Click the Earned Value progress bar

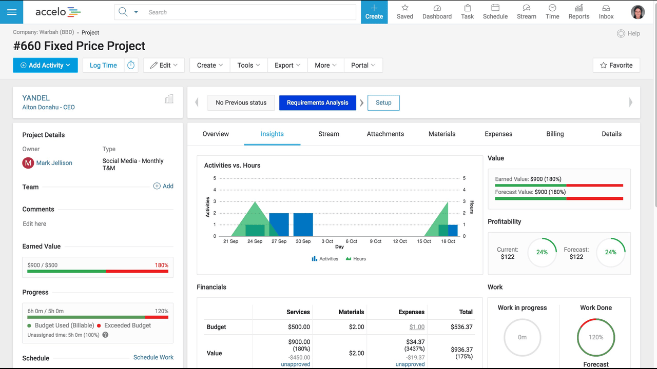pos(98,271)
